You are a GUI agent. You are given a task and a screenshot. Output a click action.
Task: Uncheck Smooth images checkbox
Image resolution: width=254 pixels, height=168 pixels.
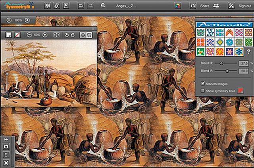click(x=203, y=83)
